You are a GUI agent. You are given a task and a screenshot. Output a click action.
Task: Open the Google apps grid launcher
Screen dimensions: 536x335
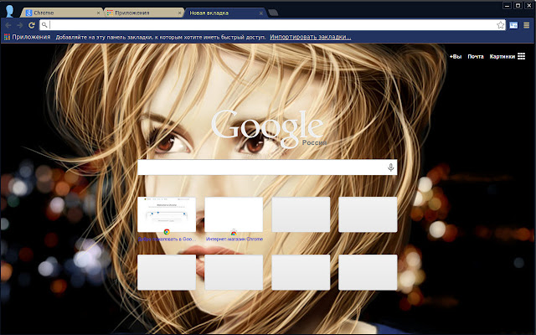tap(521, 56)
